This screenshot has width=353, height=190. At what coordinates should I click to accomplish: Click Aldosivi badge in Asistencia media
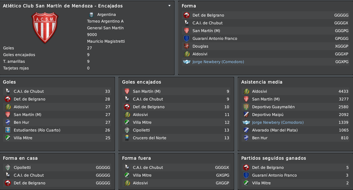[246, 91]
